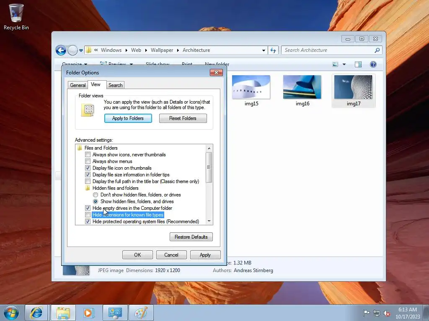Select the img17 thumbnail
The height and width of the screenshot is (321, 429).
click(x=354, y=91)
